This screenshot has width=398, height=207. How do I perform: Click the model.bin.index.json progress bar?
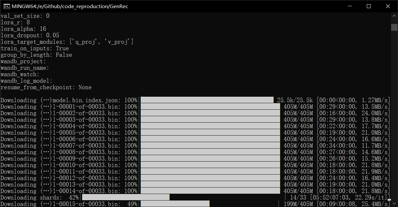click(x=207, y=100)
